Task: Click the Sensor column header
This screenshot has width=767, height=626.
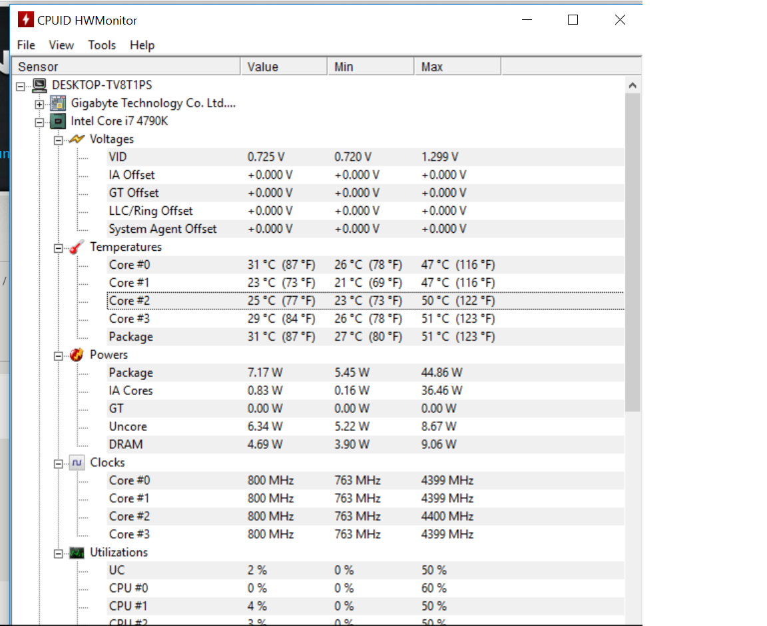Action: click(127, 67)
